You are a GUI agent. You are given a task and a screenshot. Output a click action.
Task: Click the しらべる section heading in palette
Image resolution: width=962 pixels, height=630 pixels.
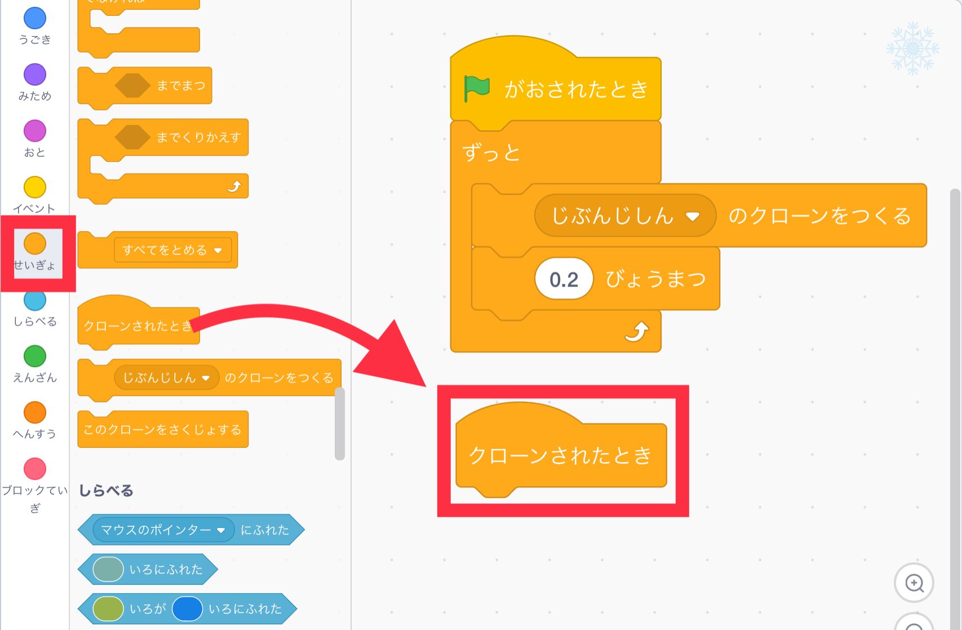(106, 491)
